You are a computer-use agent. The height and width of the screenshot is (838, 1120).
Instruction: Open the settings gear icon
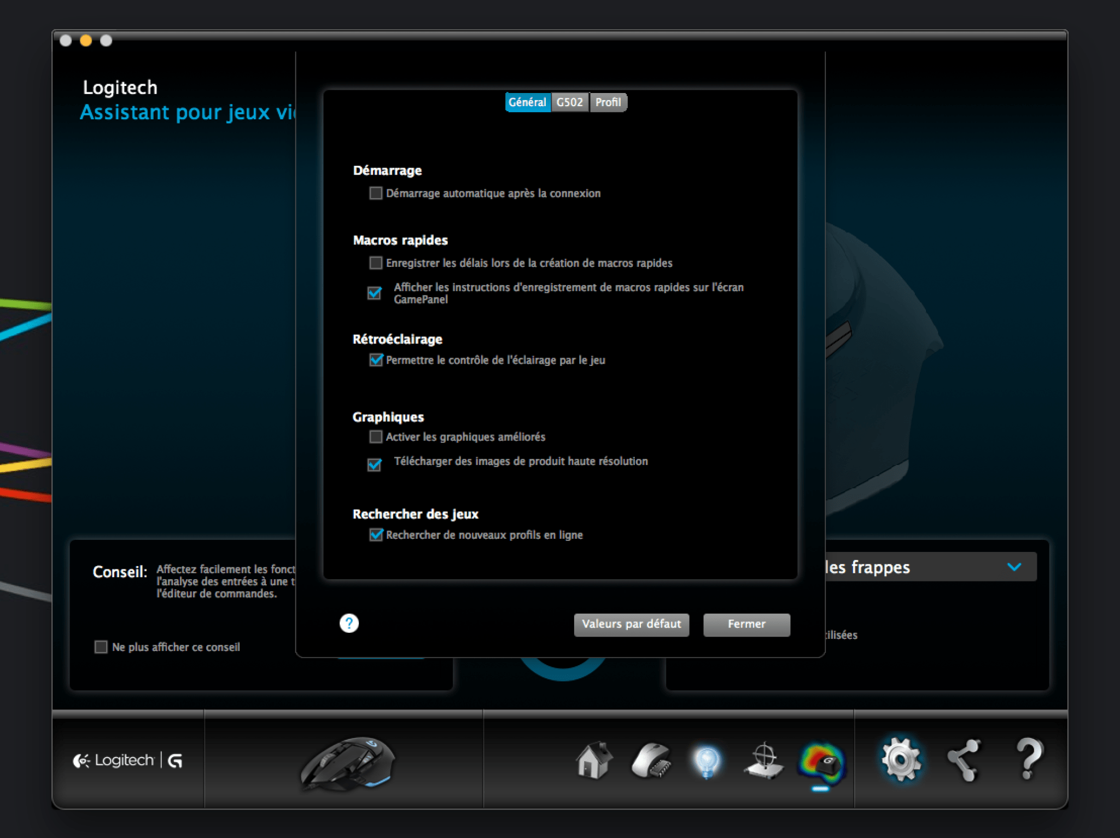(x=901, y=759)
